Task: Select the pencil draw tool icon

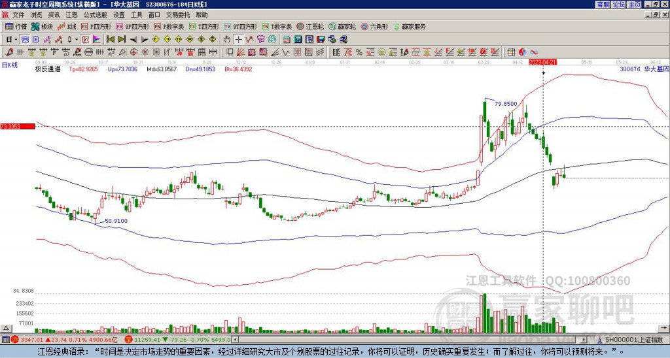Action: point(9,52)
